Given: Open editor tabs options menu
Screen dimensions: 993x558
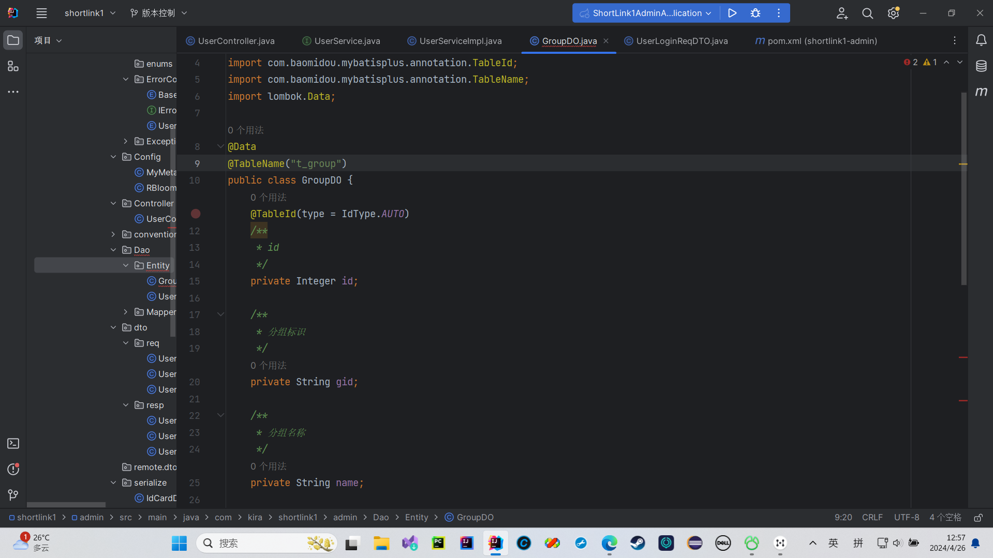Looking at the screenshot, I should [955, 40].
